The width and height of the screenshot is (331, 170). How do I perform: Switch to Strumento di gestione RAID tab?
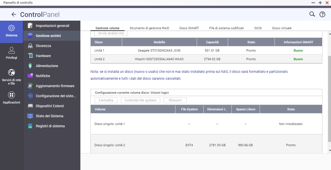[x=149, y=28]
